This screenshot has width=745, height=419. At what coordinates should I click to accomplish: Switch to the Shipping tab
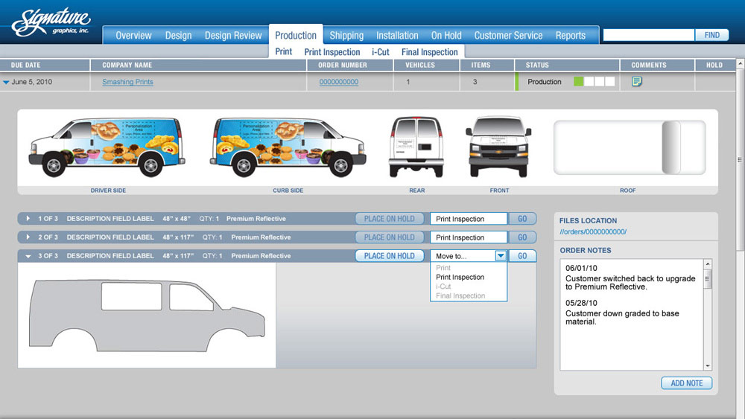[346, 36]
